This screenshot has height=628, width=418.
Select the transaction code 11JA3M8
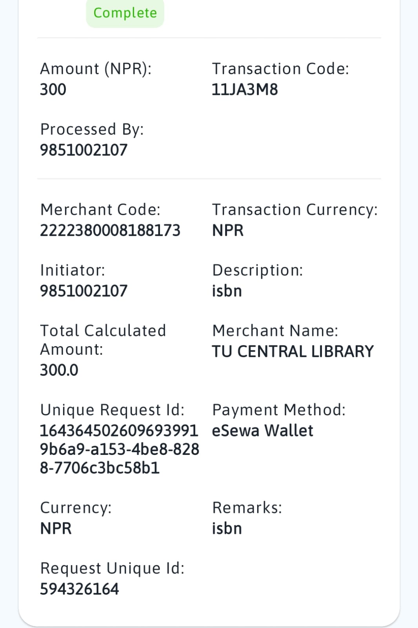coord(245,89)
